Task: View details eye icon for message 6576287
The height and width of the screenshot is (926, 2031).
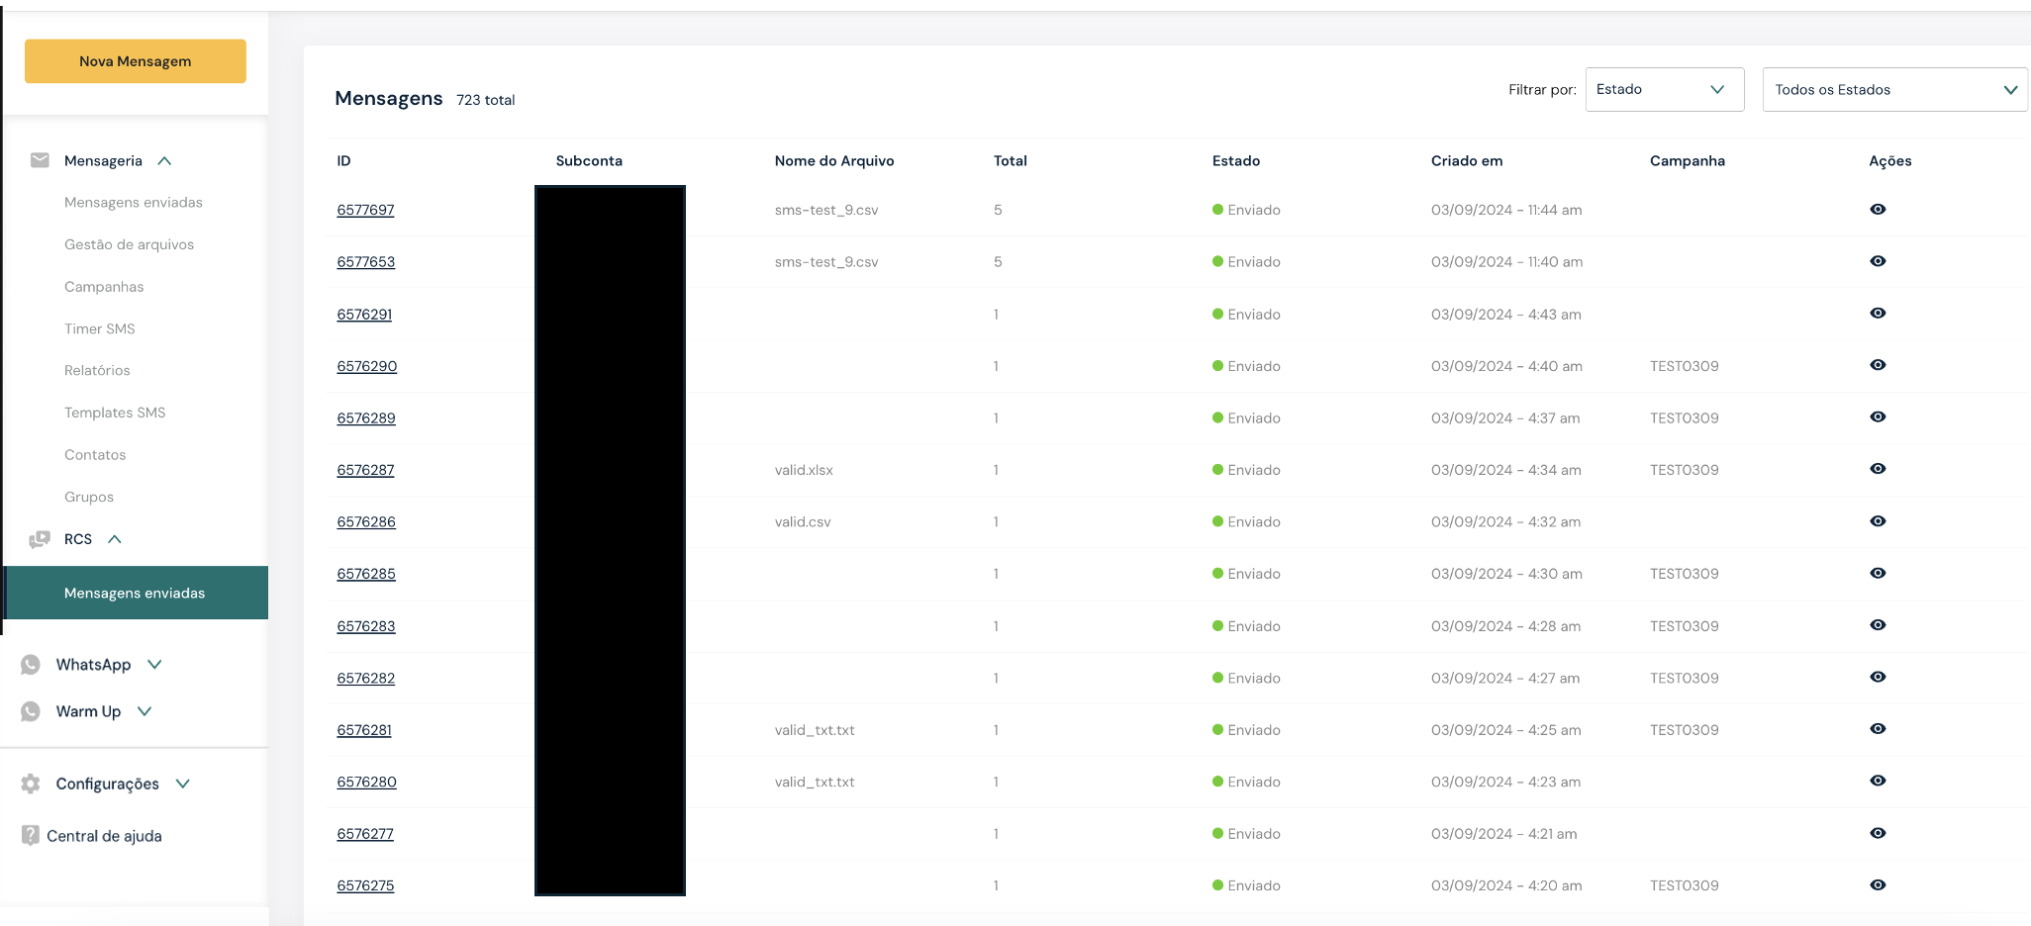Action: coord(1878,469)
